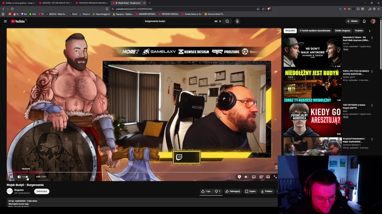Open the Gomorra bookmark
The width and height of the screenshot is (382, 214).
pyautogui.click(x=214, y=14)
